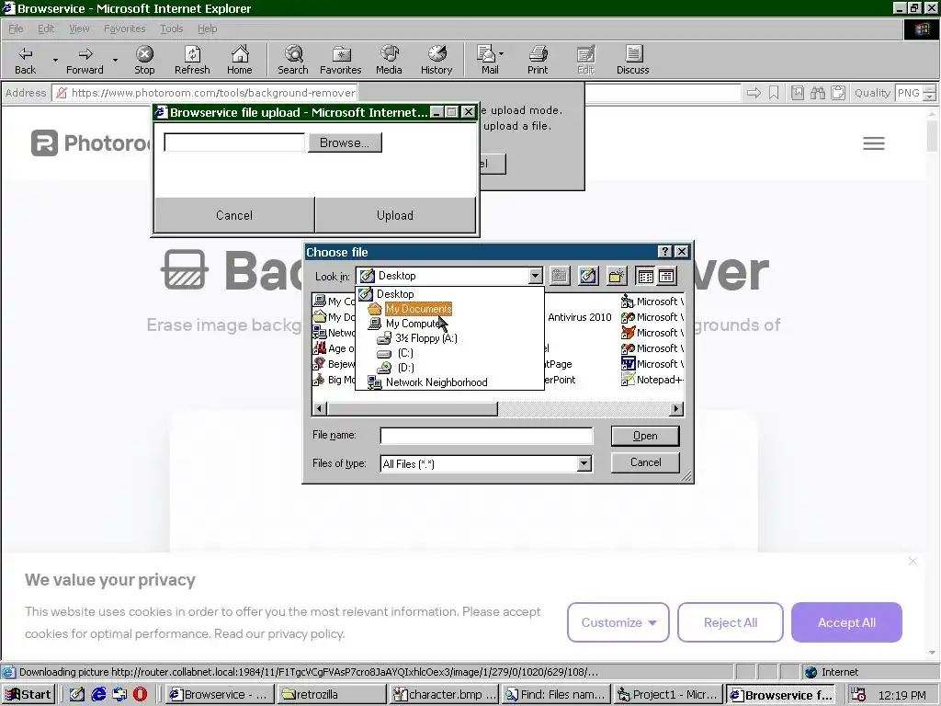
Task: Click the binoculars find icon
Action: (817, 93)
